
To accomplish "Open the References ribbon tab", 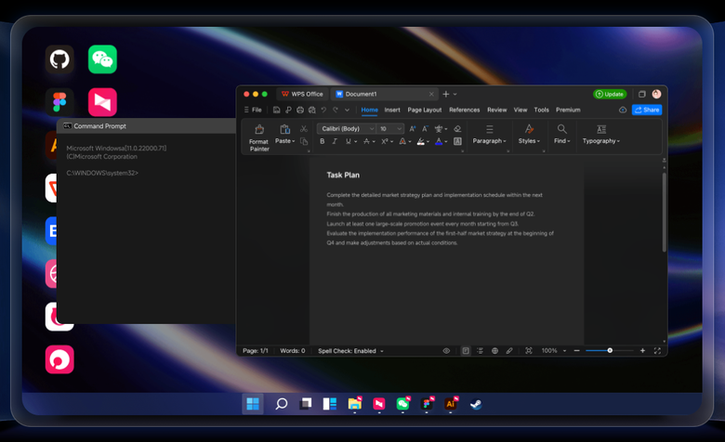I will tap(464, 110).
